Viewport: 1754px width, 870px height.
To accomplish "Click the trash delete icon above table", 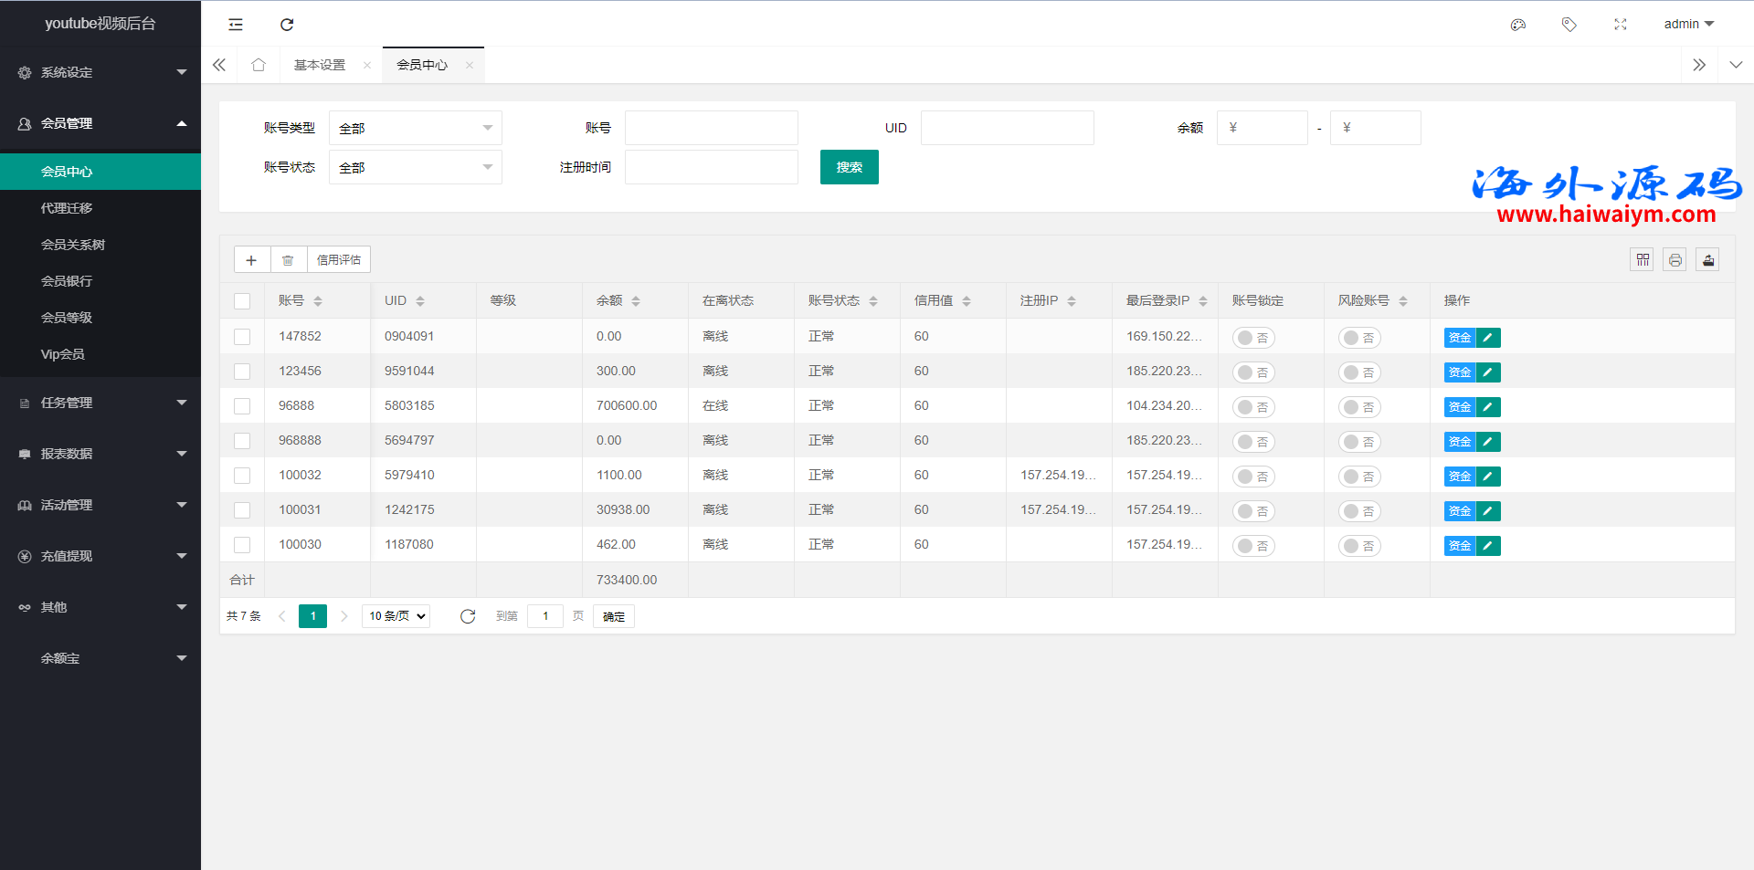I will pyautogui.click(x=288, y=260).
